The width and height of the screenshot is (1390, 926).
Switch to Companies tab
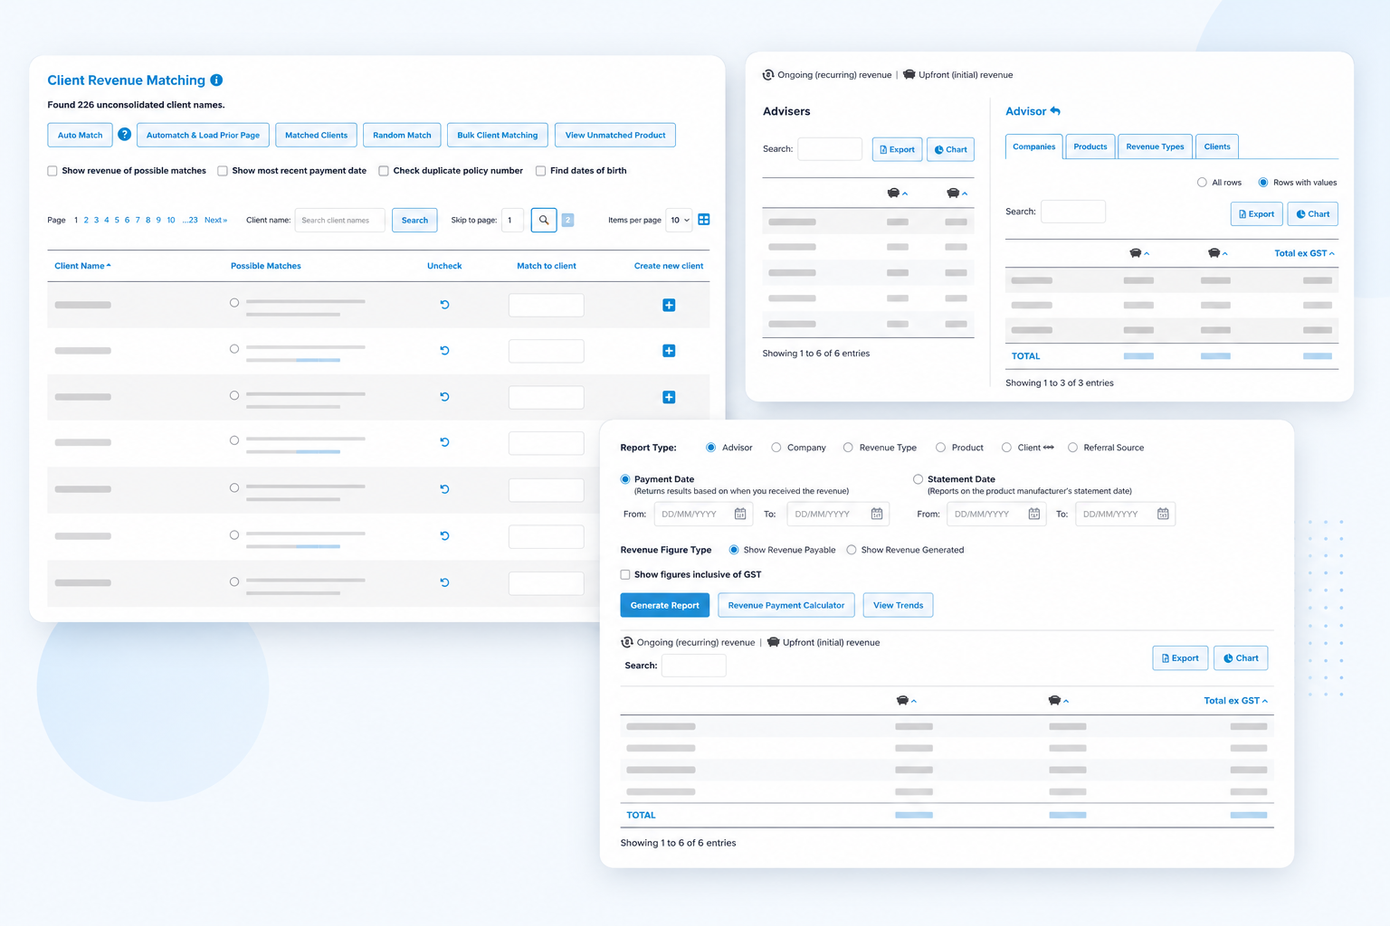click(1034, 146)
